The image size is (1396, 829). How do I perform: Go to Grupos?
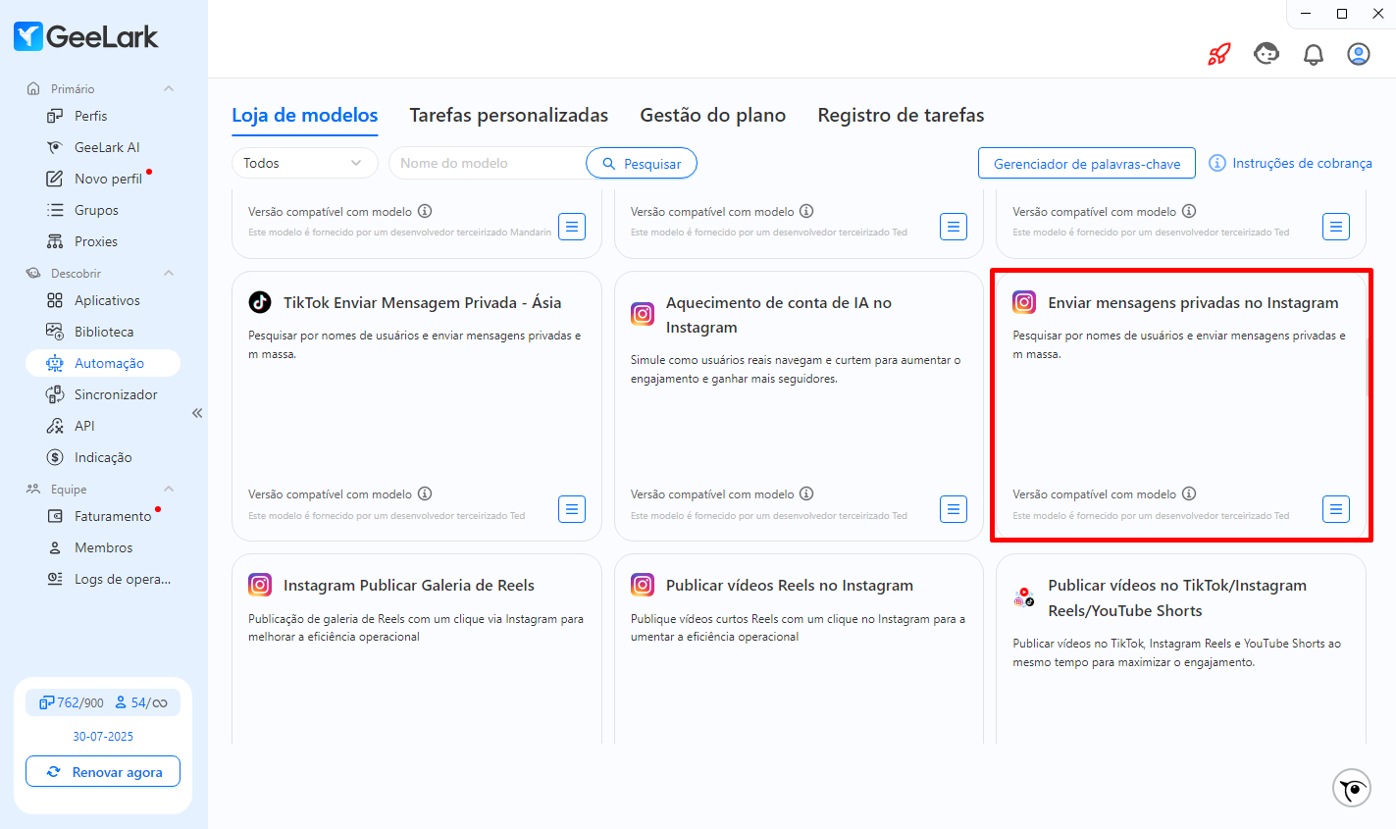click(x=96, y=210)
